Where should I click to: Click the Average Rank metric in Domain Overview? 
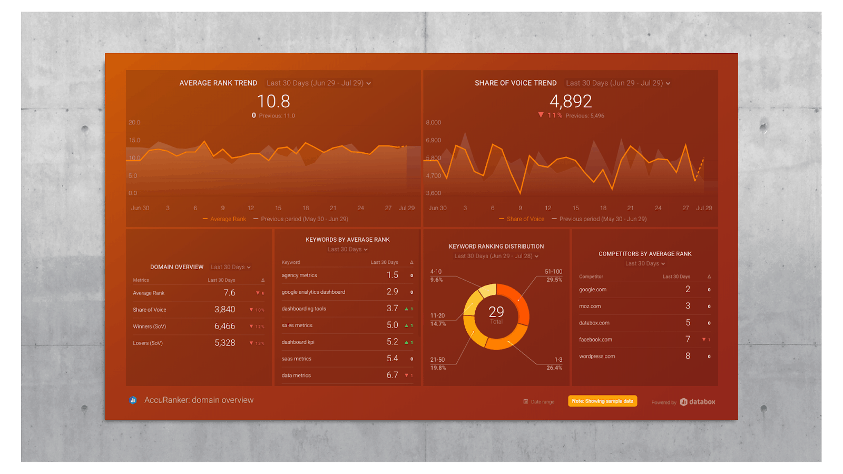click(x=149, y=293)
